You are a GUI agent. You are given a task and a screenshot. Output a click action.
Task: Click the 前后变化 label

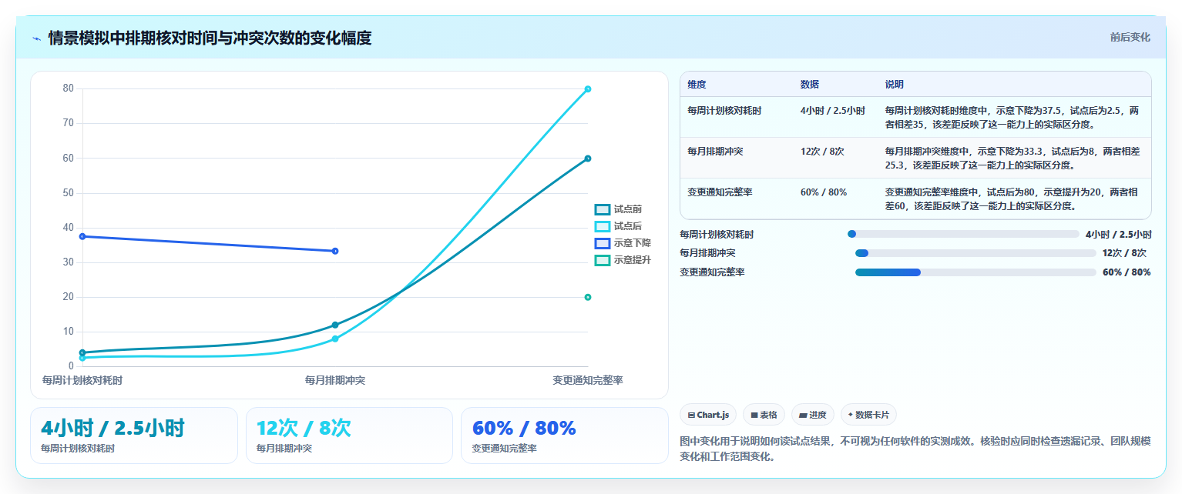[1130, 37]
